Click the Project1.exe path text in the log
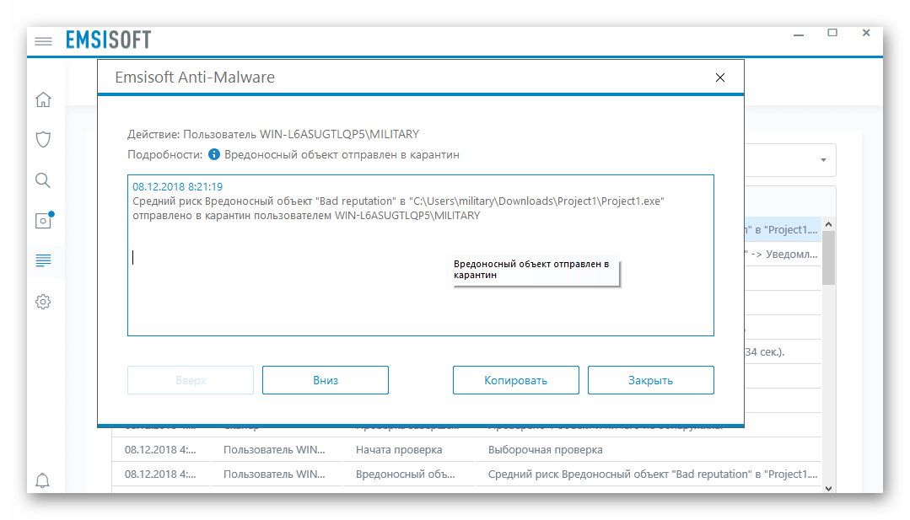This screenshot has width=910, height=520. pyautogui.click(x=536, y=201)
